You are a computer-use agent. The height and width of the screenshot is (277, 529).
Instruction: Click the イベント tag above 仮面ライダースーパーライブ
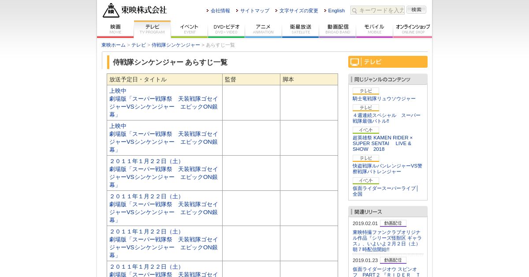point(366,181)
